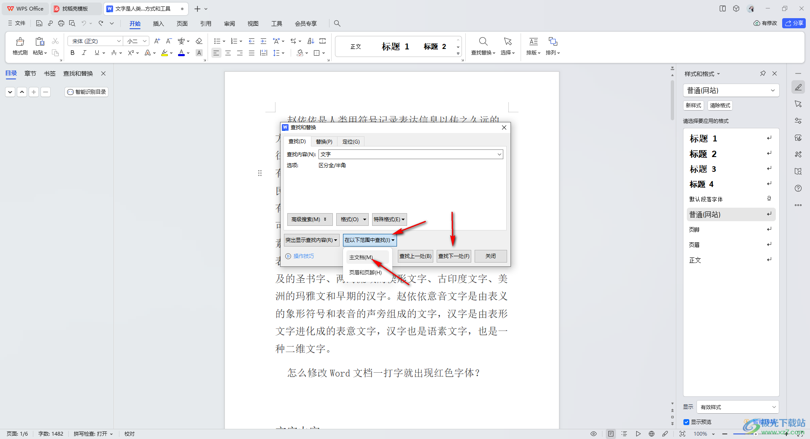Screen dimensions: 810x439
Task: Click Find Previous (查找上一处) button
Action: coord(416,256)
